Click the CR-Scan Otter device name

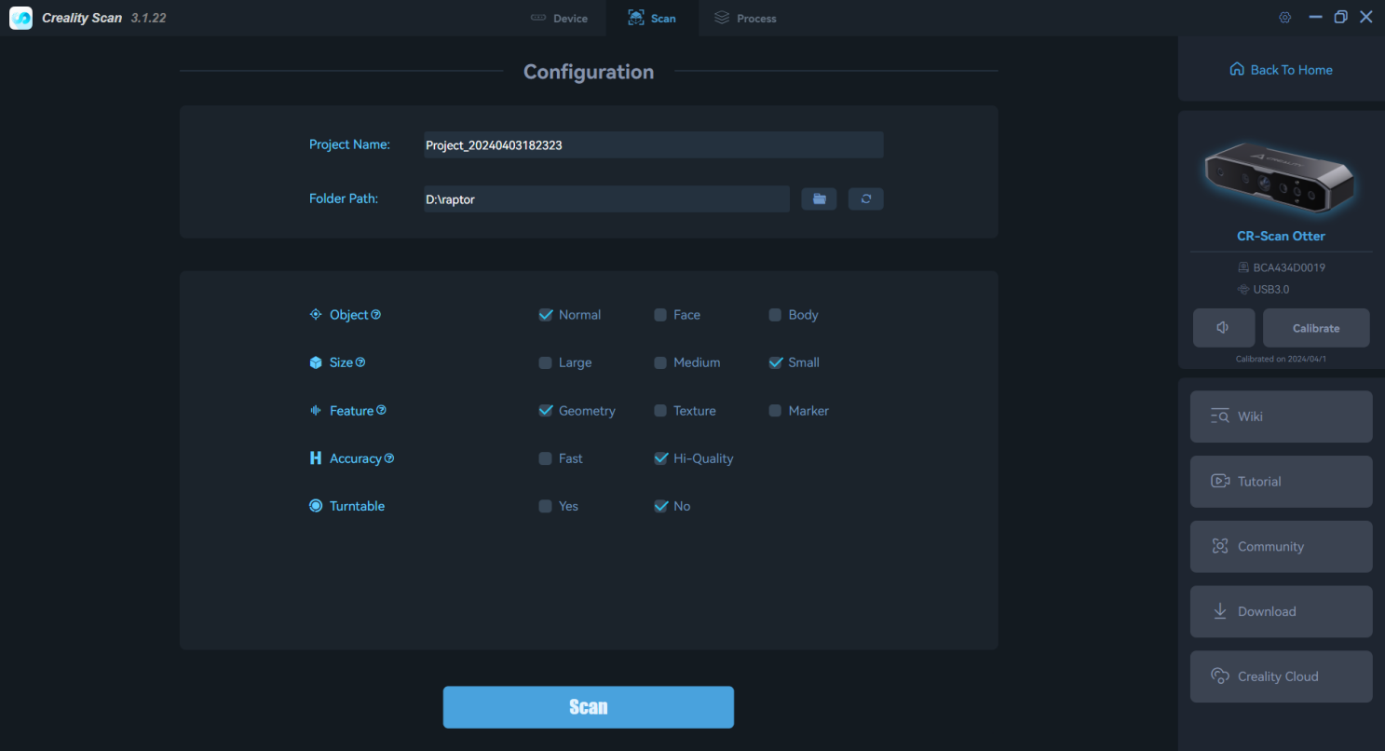pyautogui.click(x=1281, y=236)
